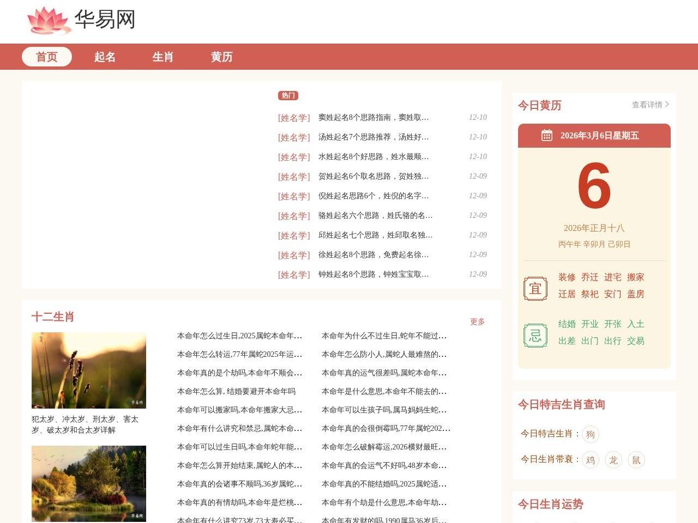Select the 宜 seal icon
The width and height of the screenshot is (698, 523).
coord(535,288)
